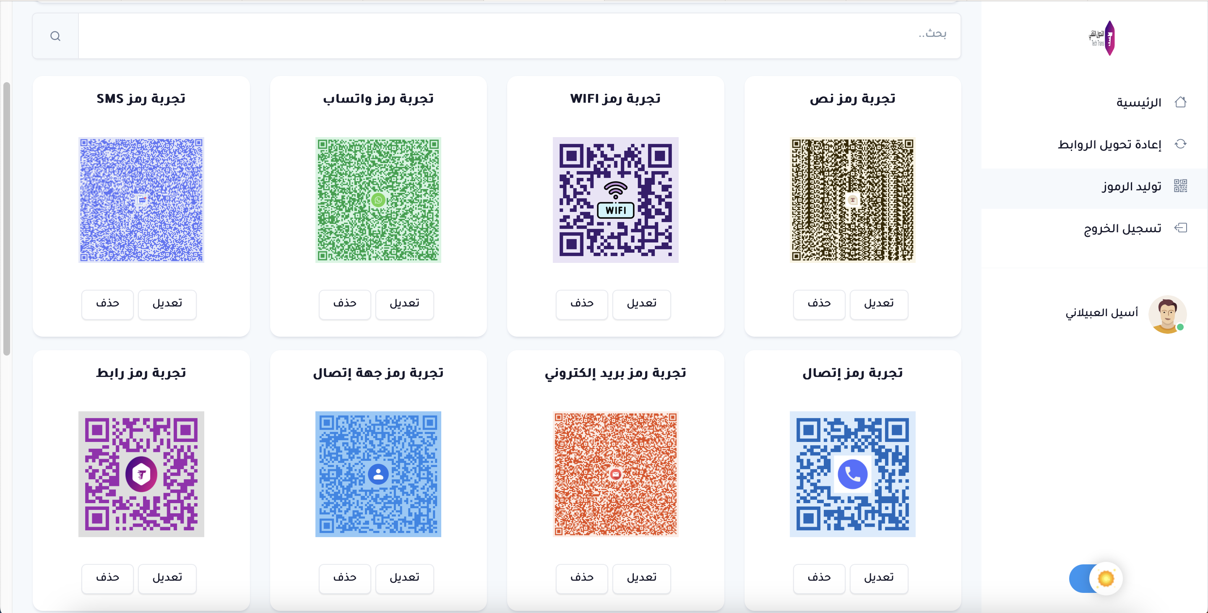Click the refresh icon beside إعادة تحويل الروابط
The width and height of the screenshot is (1208, 613).
click(1180, 144)
